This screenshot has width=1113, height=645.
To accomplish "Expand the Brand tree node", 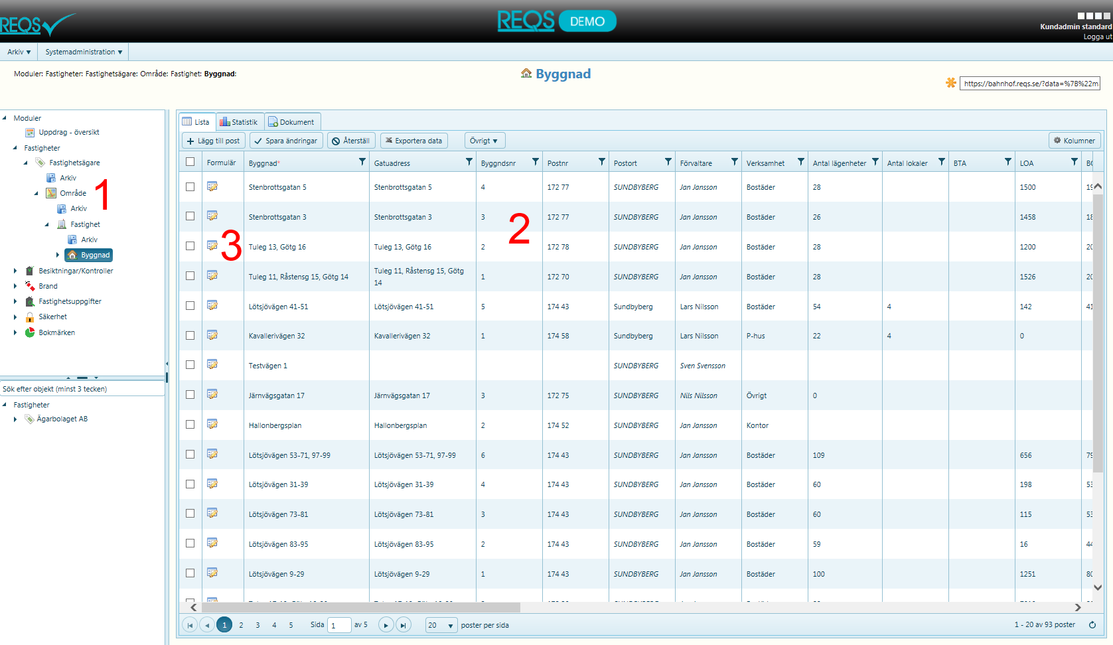I will click(15, 286).
